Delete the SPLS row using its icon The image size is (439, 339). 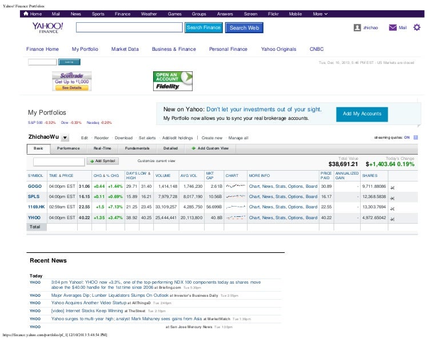392,198
